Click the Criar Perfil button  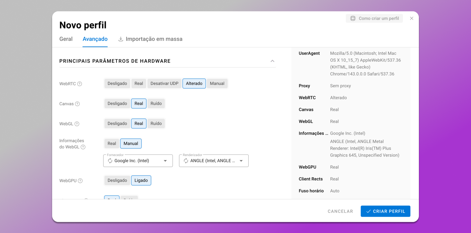pyautogui.click(x=385, y=211)
